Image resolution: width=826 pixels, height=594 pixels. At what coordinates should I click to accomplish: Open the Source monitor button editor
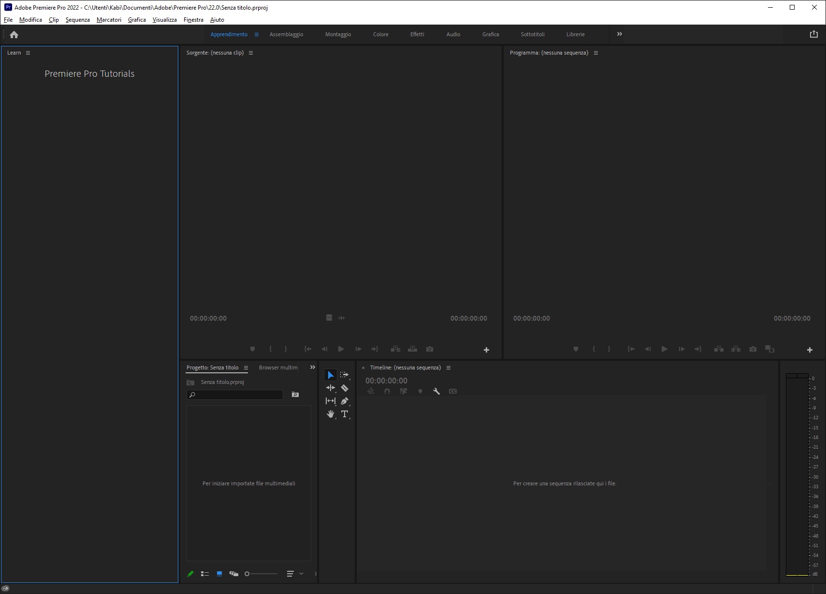pos(487,350)
